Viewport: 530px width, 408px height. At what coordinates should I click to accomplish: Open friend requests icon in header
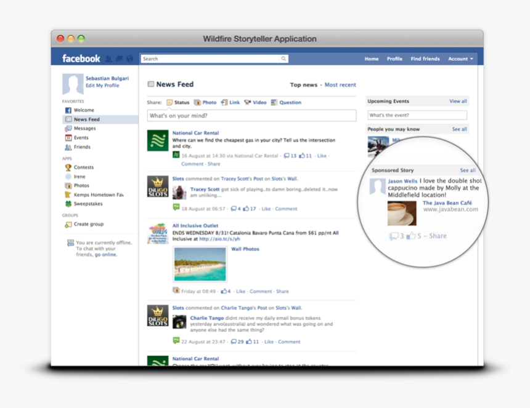[x=108, y=59]
